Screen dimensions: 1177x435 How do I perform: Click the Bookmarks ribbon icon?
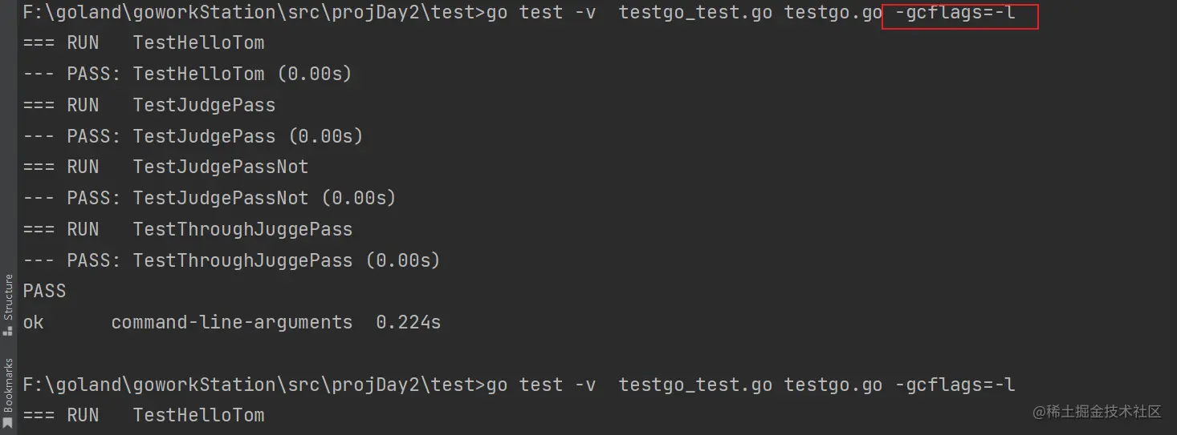(8, 422)
